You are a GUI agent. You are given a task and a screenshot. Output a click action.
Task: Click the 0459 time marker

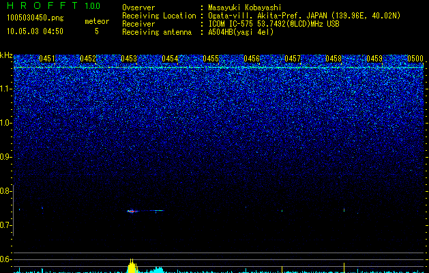(374, 59)
